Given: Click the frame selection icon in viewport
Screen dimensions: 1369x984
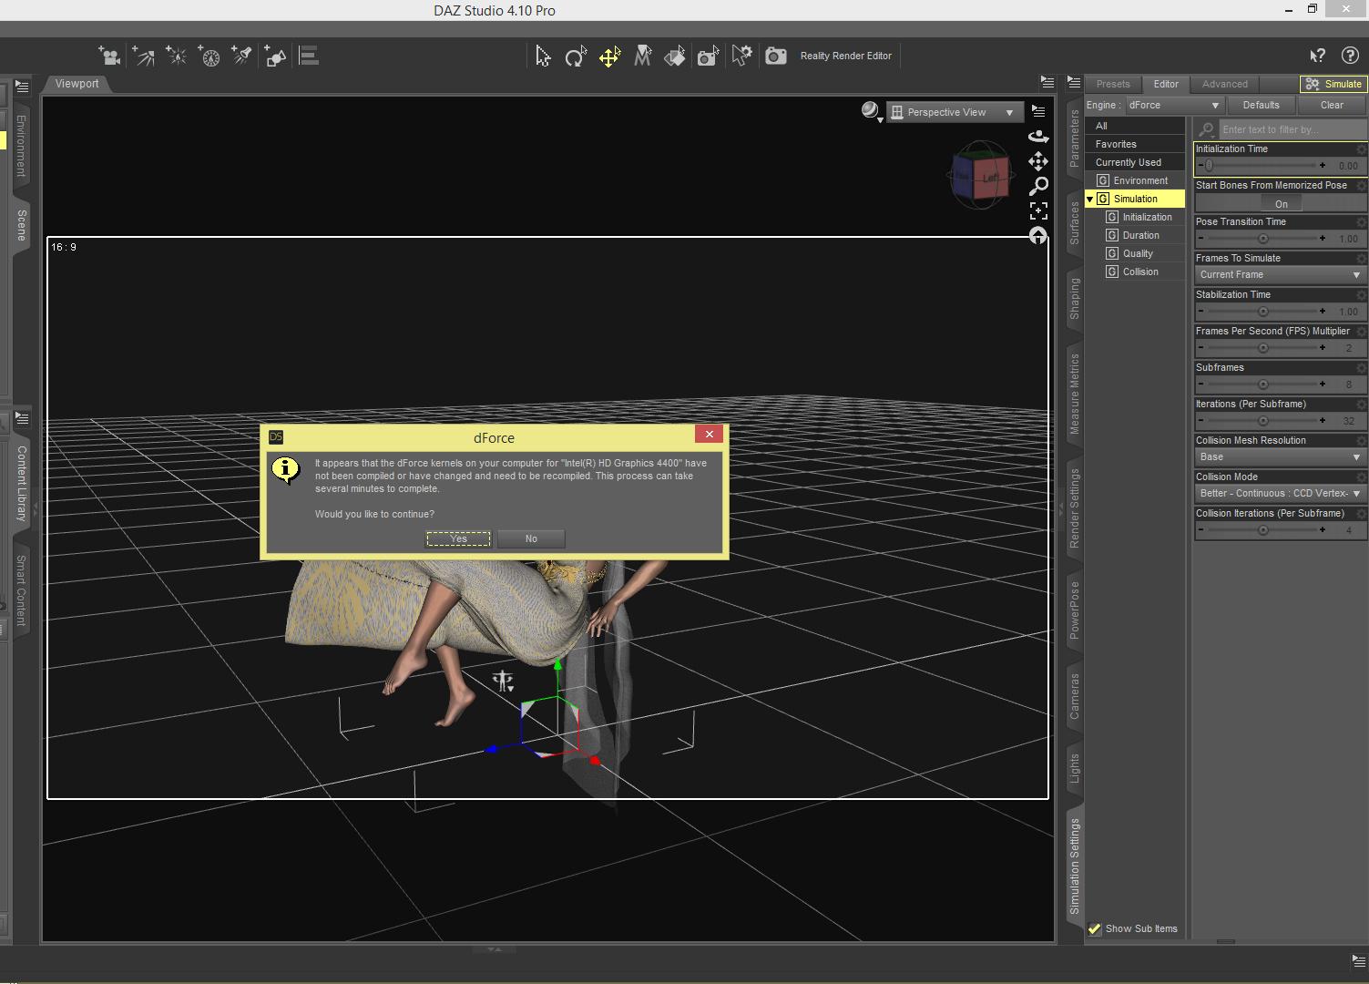Looking at the screenshot, I should tap(1038, 211).
